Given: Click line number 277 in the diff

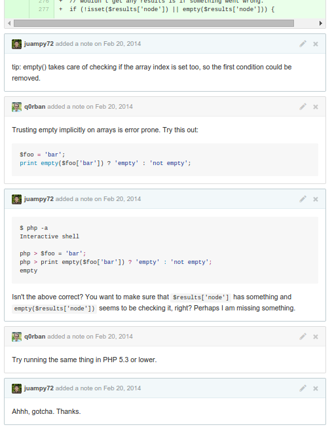Looking at the screenshot, I should click(x=43, y=9).
